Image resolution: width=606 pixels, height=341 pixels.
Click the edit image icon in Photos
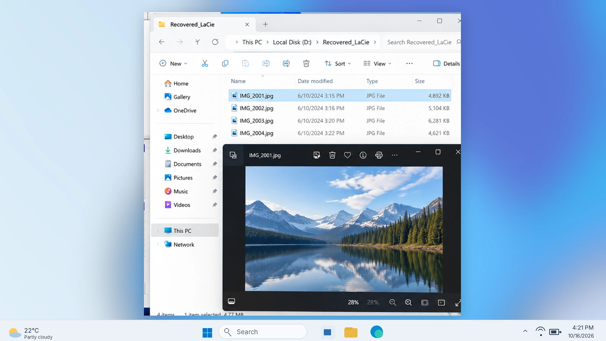[317, 155]
